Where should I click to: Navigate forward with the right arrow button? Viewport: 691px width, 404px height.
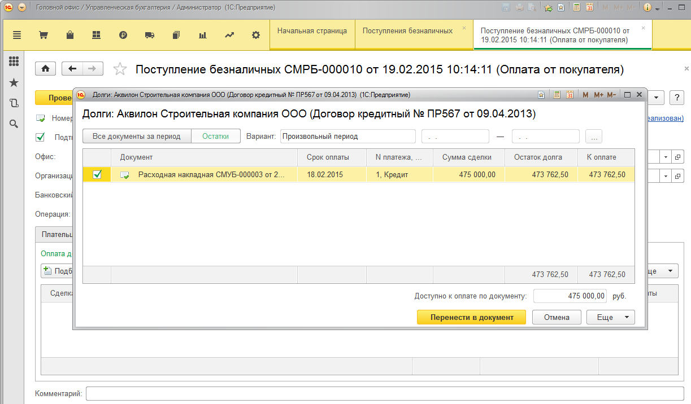pyautogui.click(x=93, y=68)
